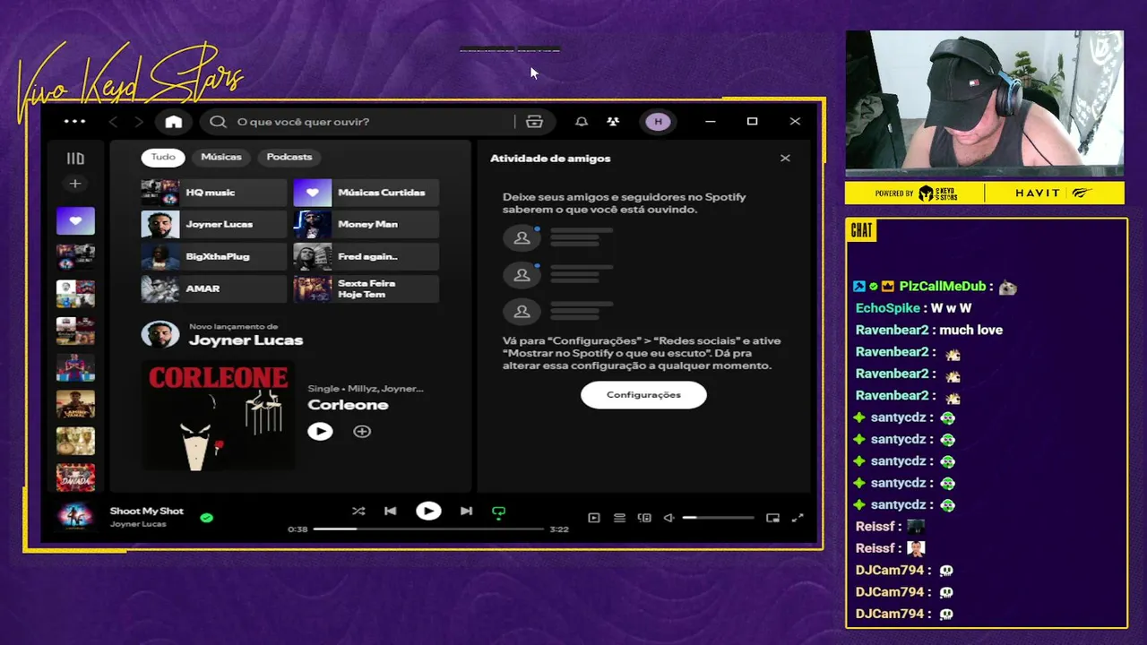Screen dimensions: 1147x645
Task: Select the 'Músicas' filter chip
Action: point(221,157)
